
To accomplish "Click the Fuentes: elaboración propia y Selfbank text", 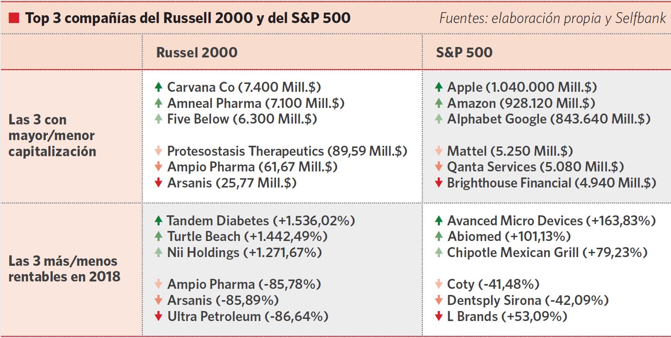I will tap(552, 18).
